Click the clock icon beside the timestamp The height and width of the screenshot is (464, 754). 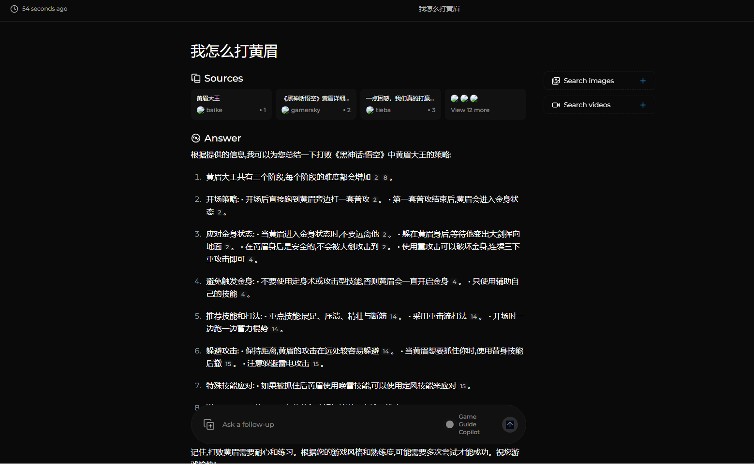tap(14, 9)
